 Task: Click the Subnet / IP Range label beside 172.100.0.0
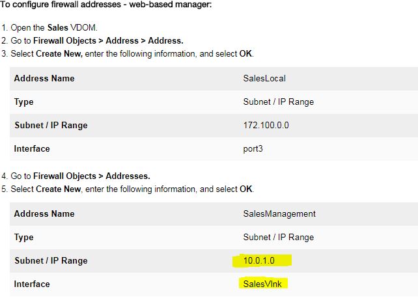click(51, 125)
